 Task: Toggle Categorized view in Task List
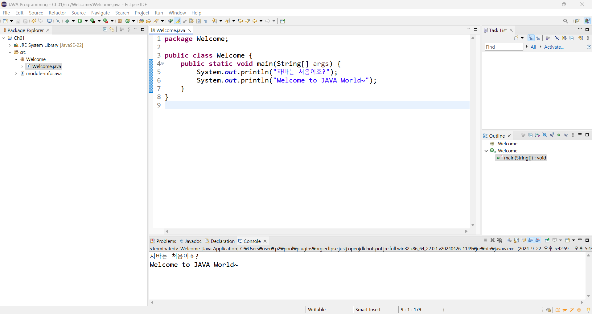[x=531, y=38]
